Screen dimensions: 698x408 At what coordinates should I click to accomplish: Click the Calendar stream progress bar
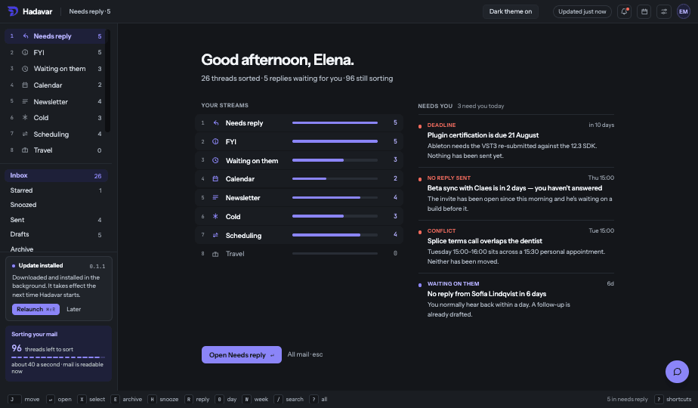pos(335,178)
